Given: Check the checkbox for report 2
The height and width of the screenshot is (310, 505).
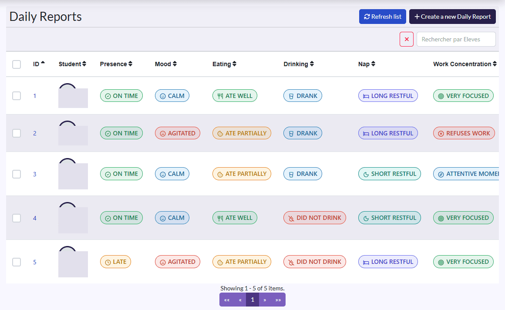Looking at the screenshot, I should click(x=17, y=133).
